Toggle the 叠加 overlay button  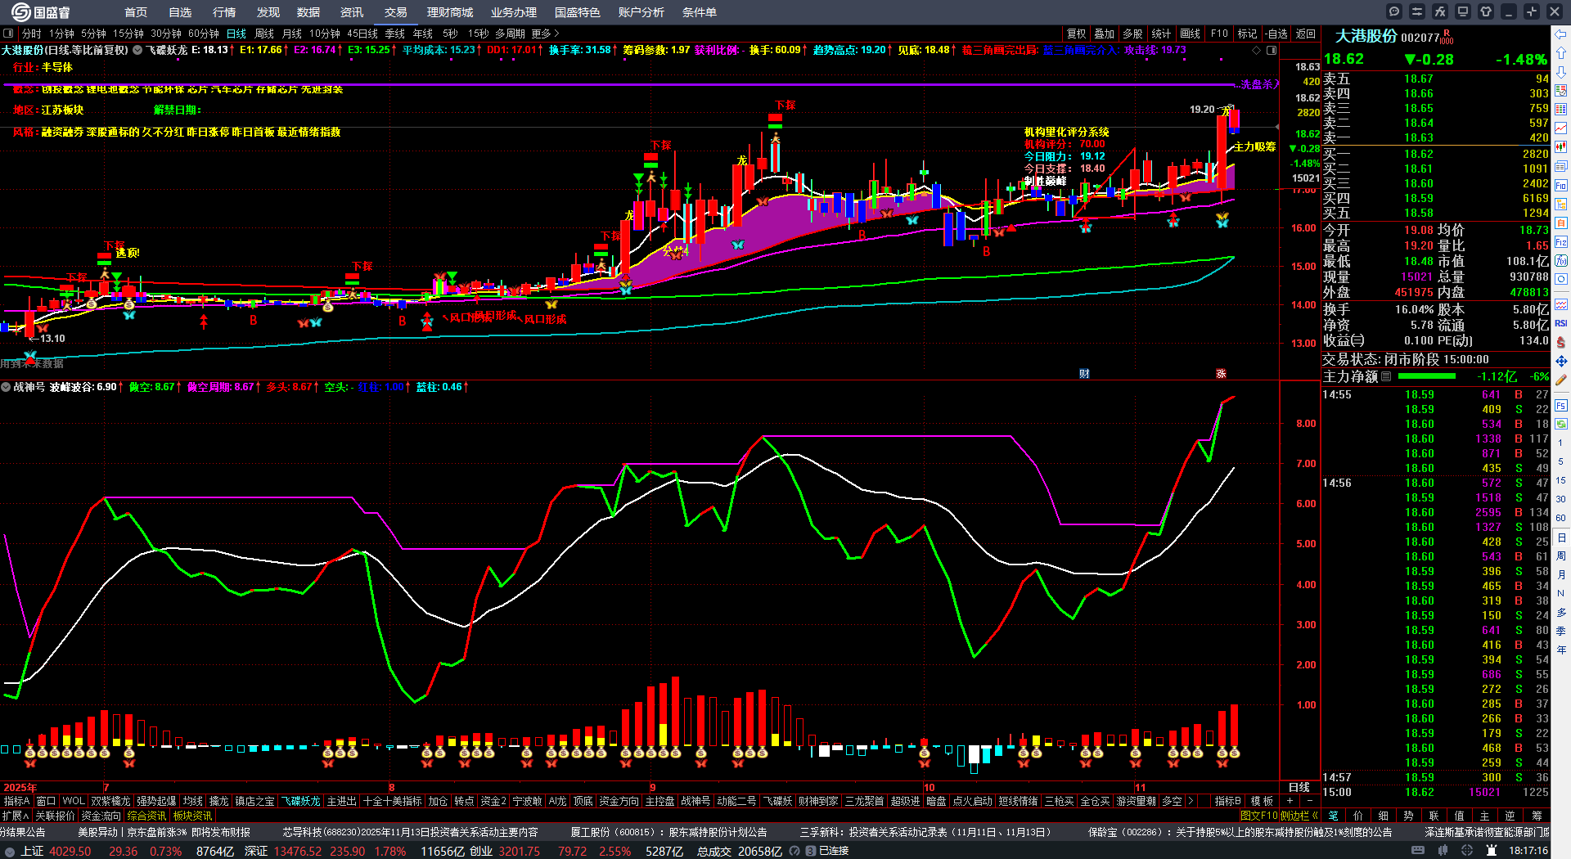point(1104,34)
